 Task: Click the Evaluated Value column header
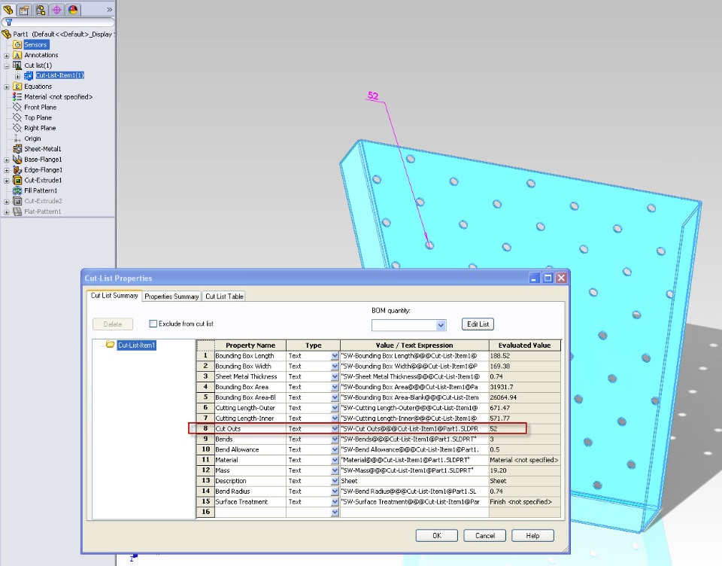tap(524, 345)
